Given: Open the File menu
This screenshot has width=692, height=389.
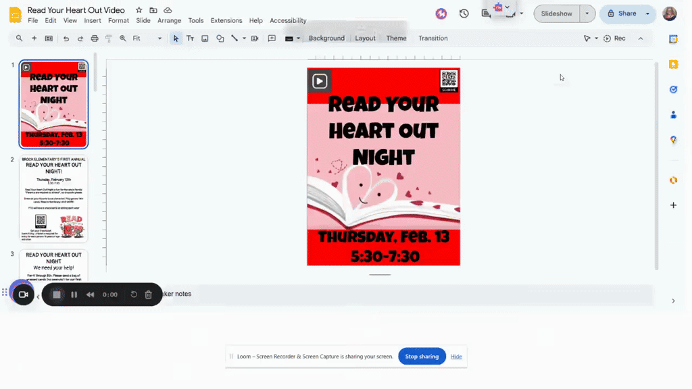Looking at the screenshot, I should click(x=32, y=20).
